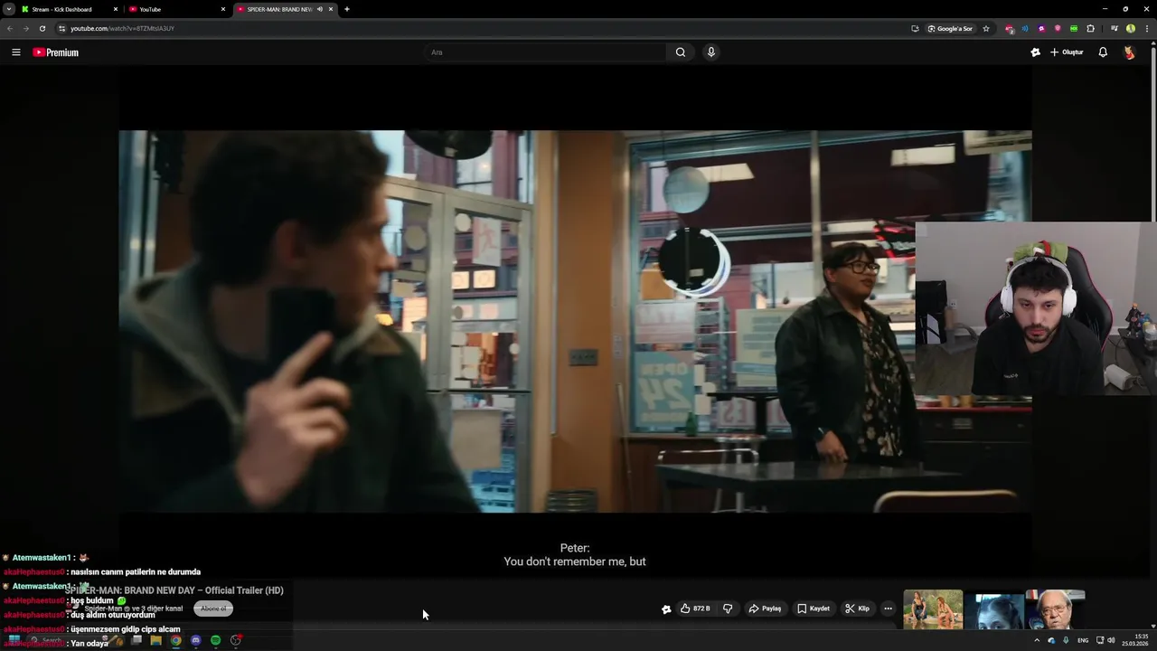Click the search magnifier button
The height and width of the screenshot is (651, 1157).
[x=681, y=52]
